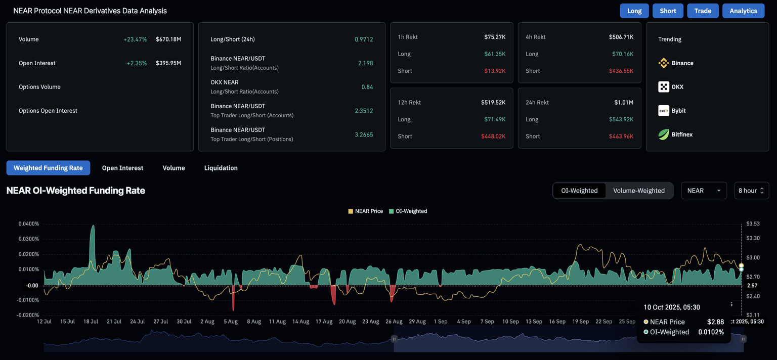777x360 pixels.
Task: Open the 8 hour interval selector
Action: [751, 191]
